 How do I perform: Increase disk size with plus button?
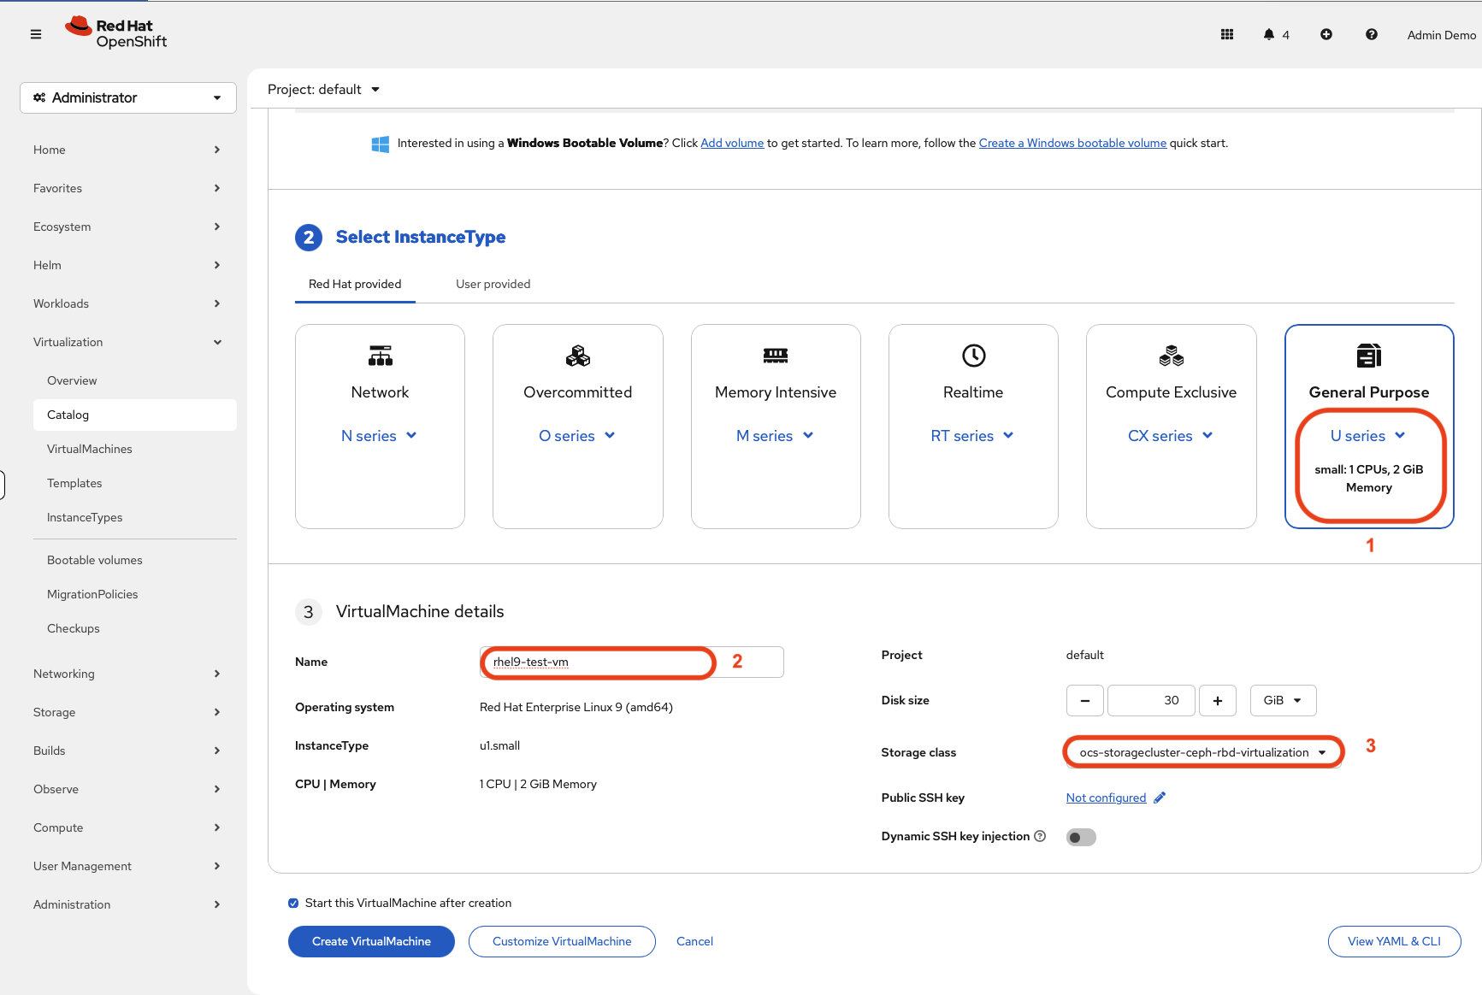1218,700
